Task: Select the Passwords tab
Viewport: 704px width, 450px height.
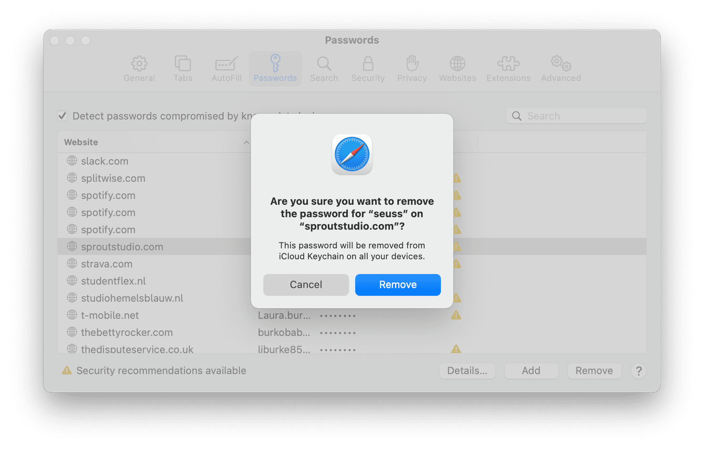Action: (275, 68)
